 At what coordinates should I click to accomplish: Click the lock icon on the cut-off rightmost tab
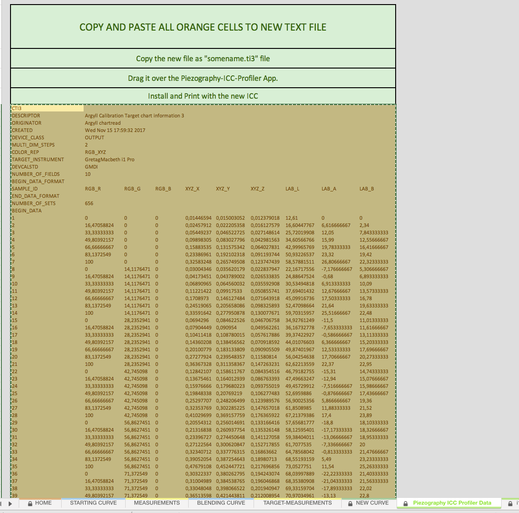(510, 503)
